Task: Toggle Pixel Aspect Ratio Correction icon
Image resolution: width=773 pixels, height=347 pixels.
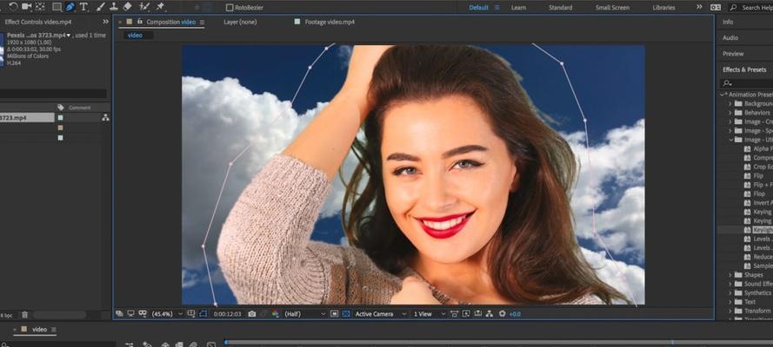Action: tap(454, 313)
